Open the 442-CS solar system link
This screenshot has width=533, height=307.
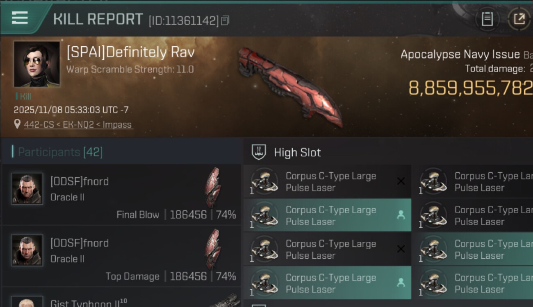[39, 124]
